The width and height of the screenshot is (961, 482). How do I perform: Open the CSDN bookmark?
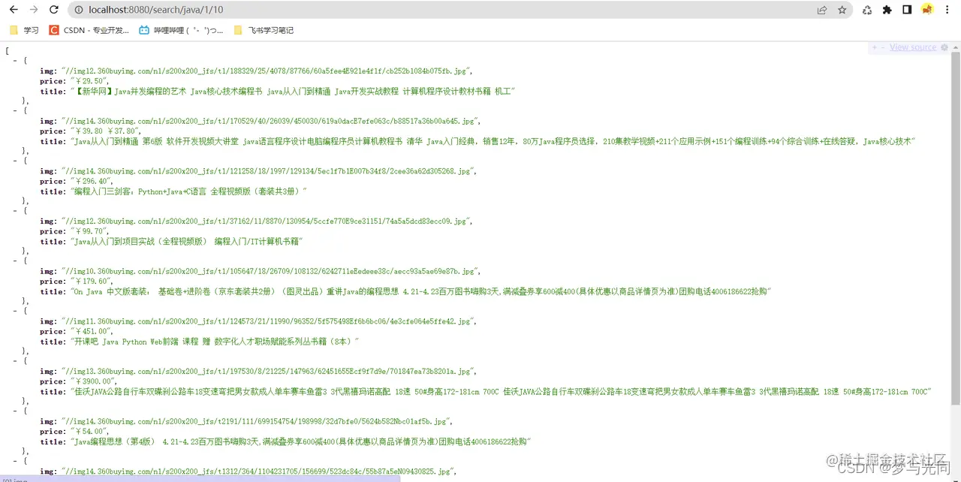89,30
